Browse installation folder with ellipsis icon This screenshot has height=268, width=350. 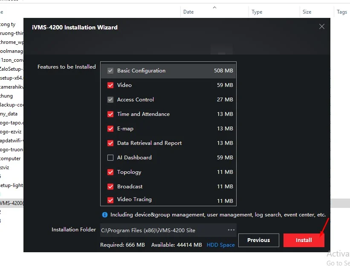(x=231, y=230)
